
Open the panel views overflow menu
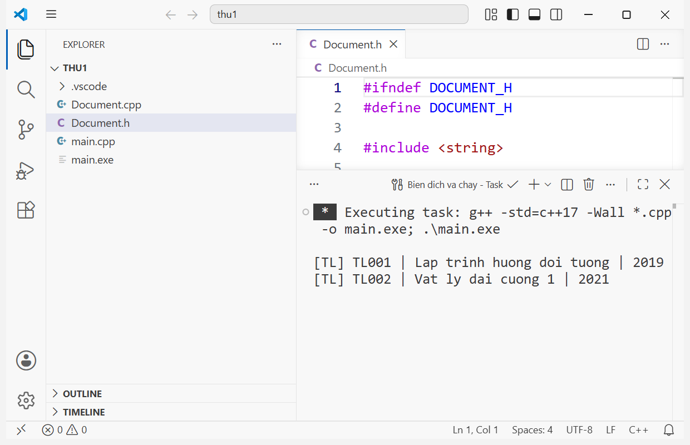click(x=314, y=184)
